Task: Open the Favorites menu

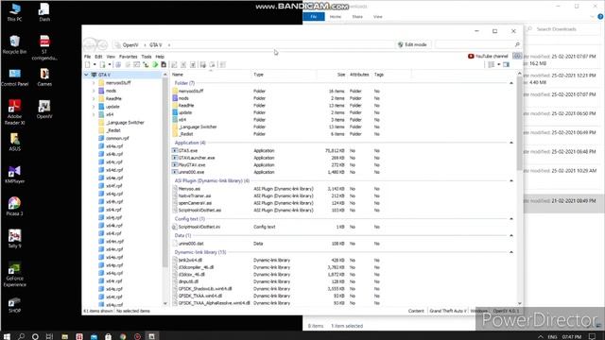Action: (129, 57)
